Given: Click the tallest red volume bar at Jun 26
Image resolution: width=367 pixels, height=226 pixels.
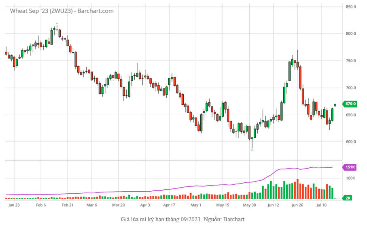Looking at the screenshot, I should click(x=297, y=189).
